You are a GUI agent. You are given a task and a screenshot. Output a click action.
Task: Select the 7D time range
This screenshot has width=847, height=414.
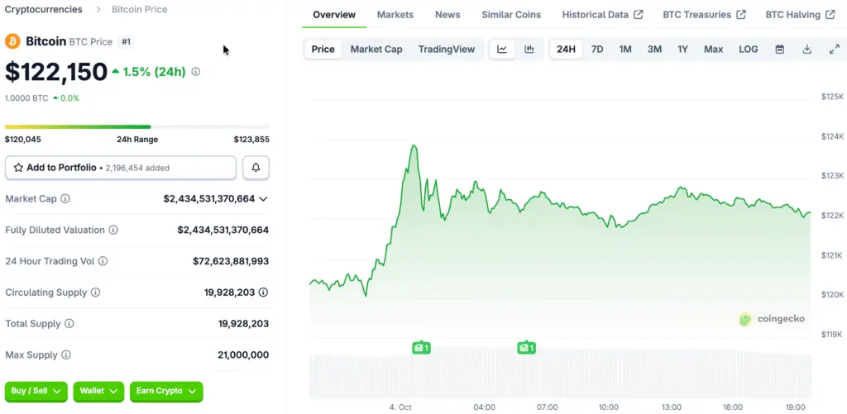click(x=596, y=50)
